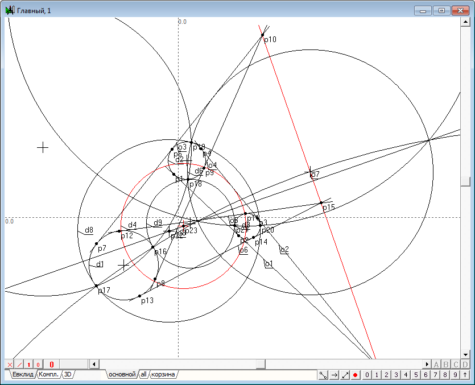Click the red X cross icon
Screen dimensions: 475x385
click(x=10, y=365)
